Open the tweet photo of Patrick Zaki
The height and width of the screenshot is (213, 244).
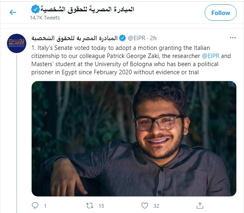click(x=134, y=139)
